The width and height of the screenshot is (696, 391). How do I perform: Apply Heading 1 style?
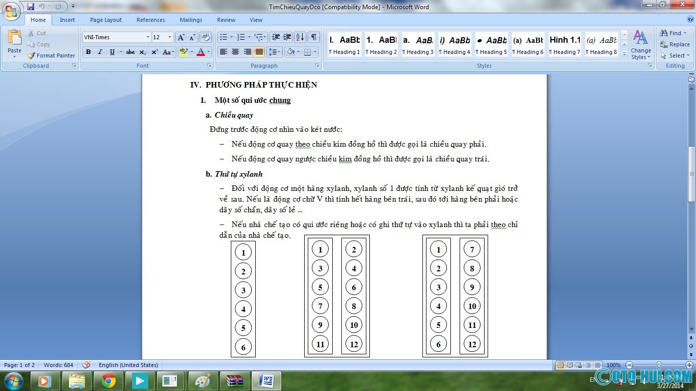tap(344, 44)
